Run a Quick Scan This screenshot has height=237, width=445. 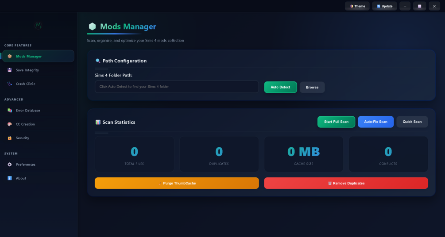[412, 122]
